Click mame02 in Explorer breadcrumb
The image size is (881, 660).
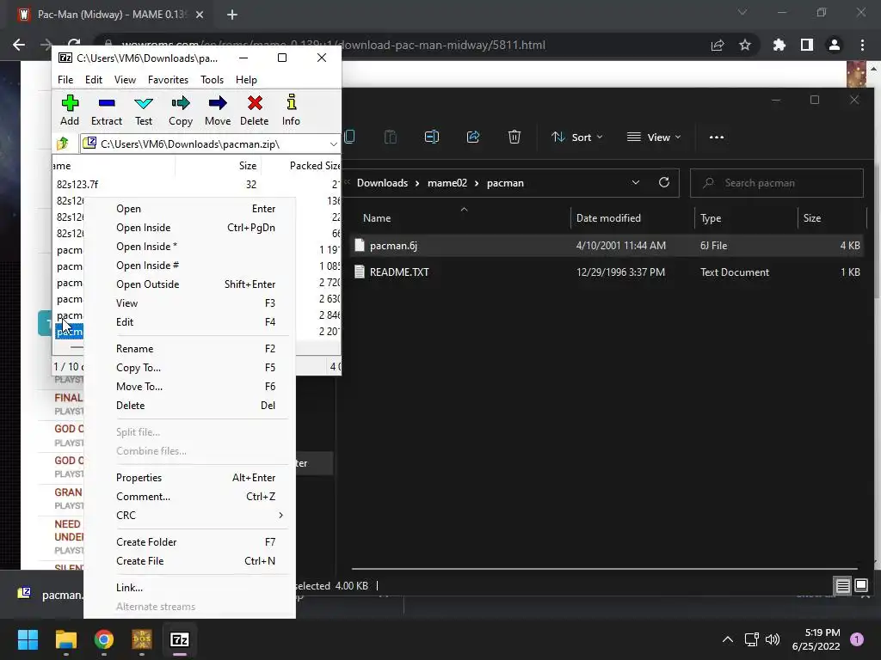(447, 183)
